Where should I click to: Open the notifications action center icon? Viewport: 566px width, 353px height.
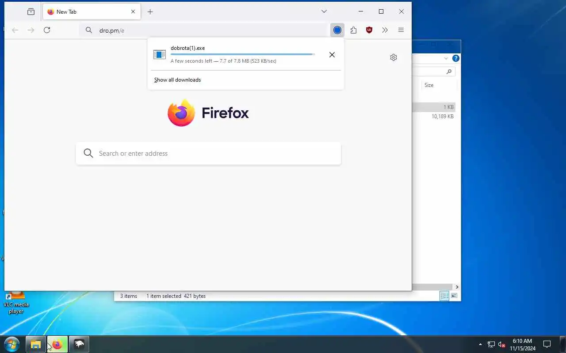click(x=547, y=344)
